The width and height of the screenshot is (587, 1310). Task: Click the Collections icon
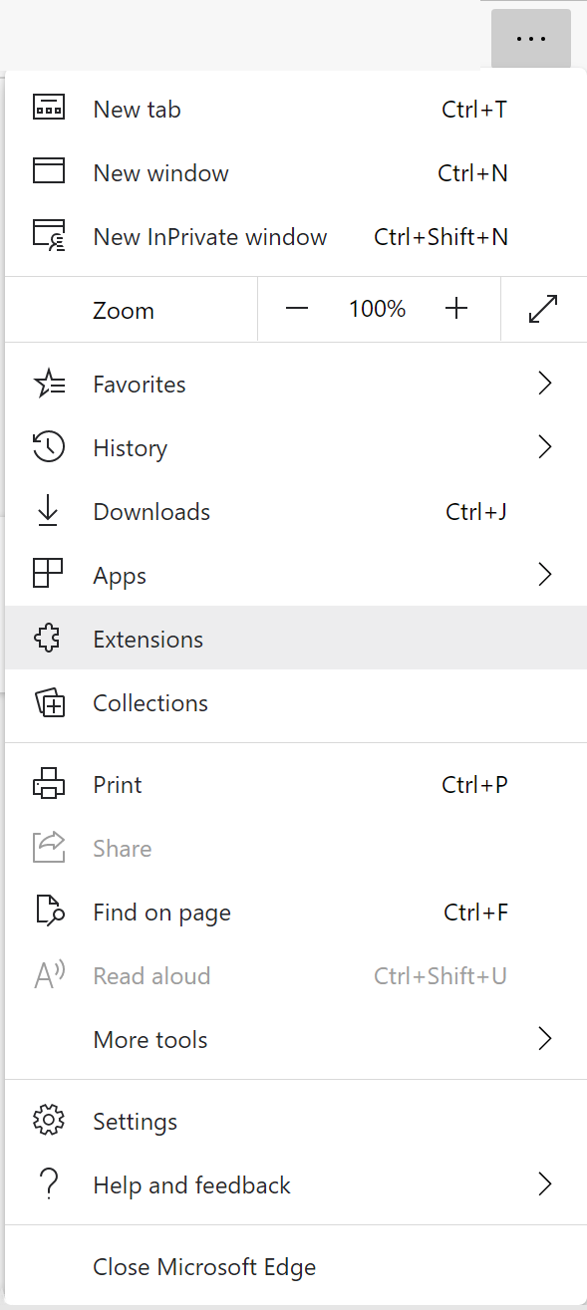(50, 703)
